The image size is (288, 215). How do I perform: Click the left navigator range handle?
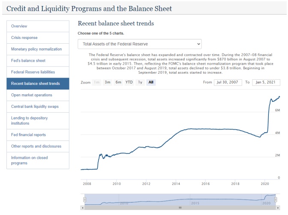click(x=84, y=199)
